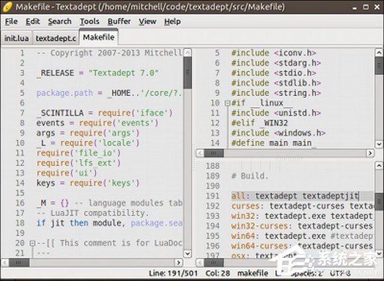Click the #include <stdarg.h> line
This screenshot has height=281, width=384.
tap(276, 63)
